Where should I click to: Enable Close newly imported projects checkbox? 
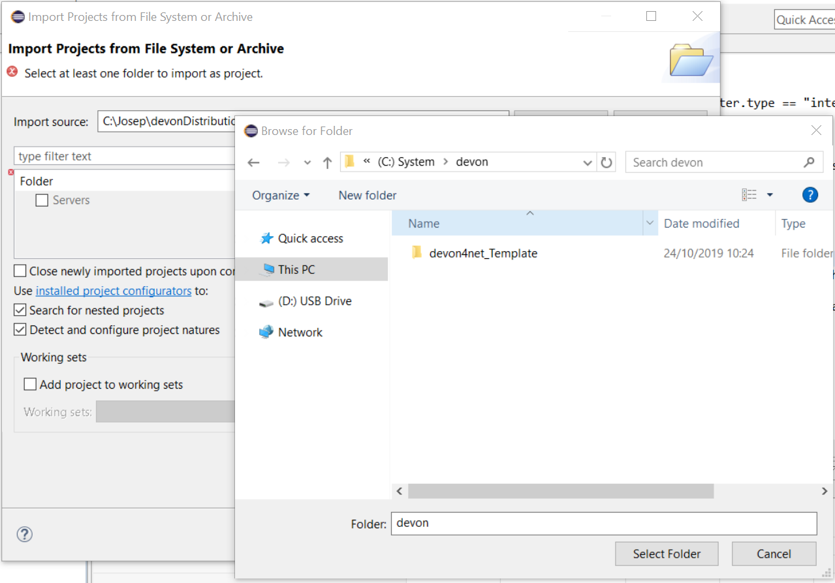pos(21,271)
